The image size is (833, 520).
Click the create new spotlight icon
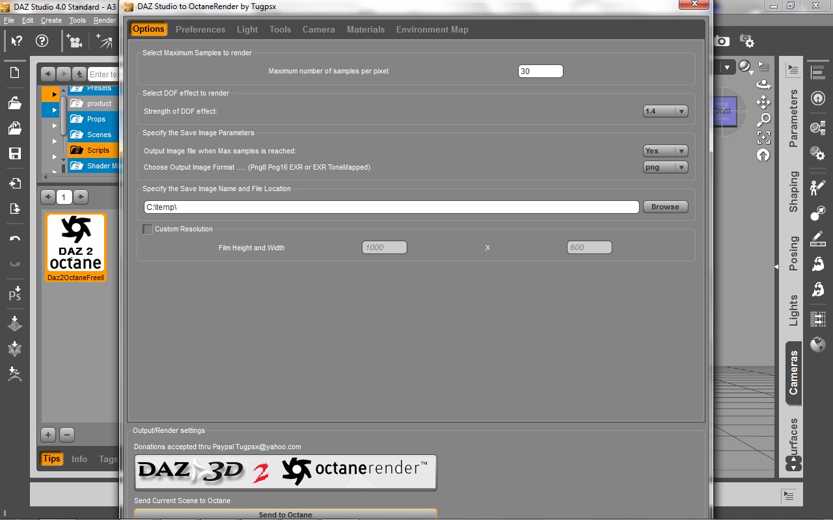(x=103, y=42)
